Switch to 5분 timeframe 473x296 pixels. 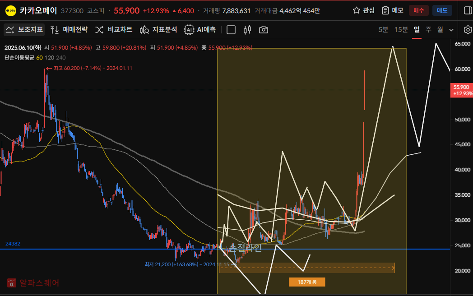click(383, 30)
